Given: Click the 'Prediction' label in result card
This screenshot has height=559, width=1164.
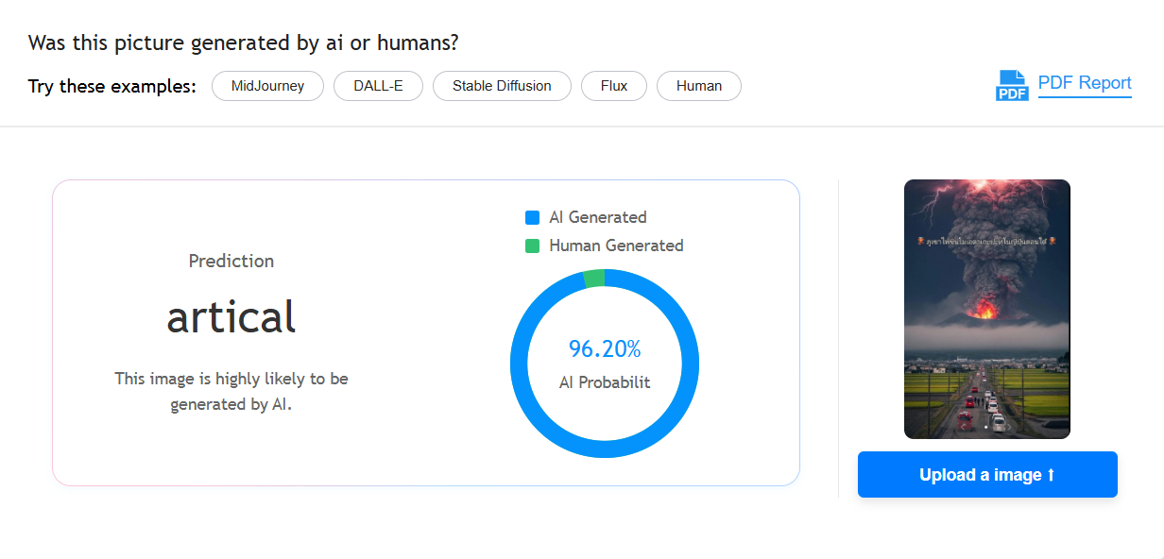Looking at the screenshot, I should pyautogui.click(x=231, y=262).
